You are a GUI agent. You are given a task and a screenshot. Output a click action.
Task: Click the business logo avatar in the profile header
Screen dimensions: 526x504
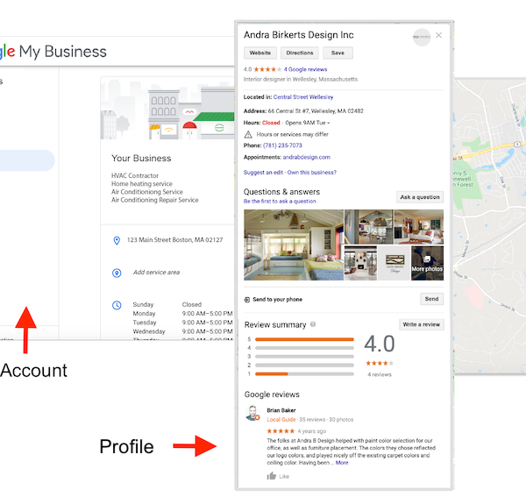422,36
